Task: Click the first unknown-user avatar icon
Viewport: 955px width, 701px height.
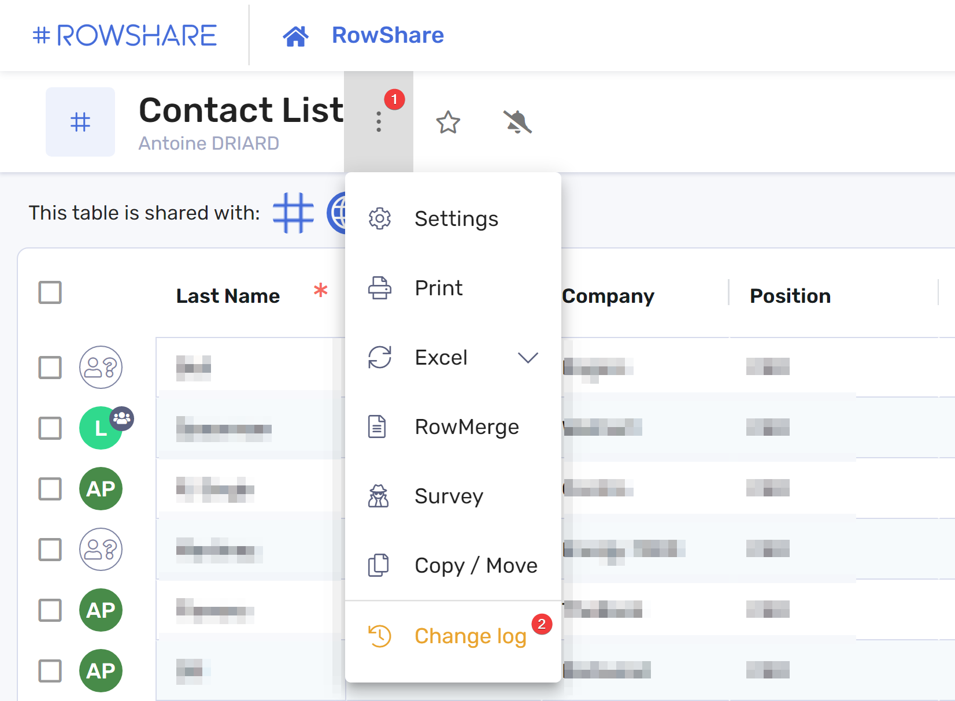Action: click(101, 367)
